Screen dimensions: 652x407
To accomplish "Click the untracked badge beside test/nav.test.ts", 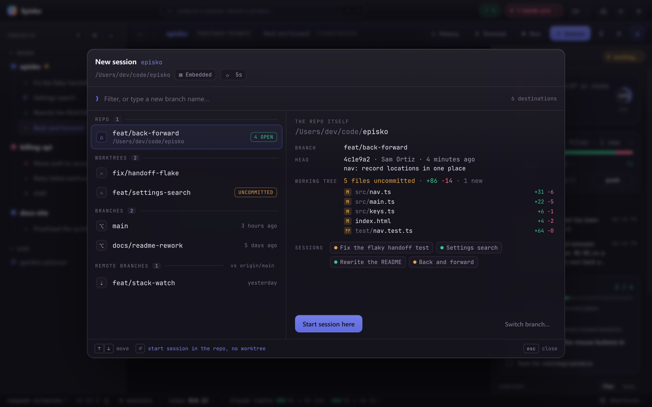I will coord(347,231).
